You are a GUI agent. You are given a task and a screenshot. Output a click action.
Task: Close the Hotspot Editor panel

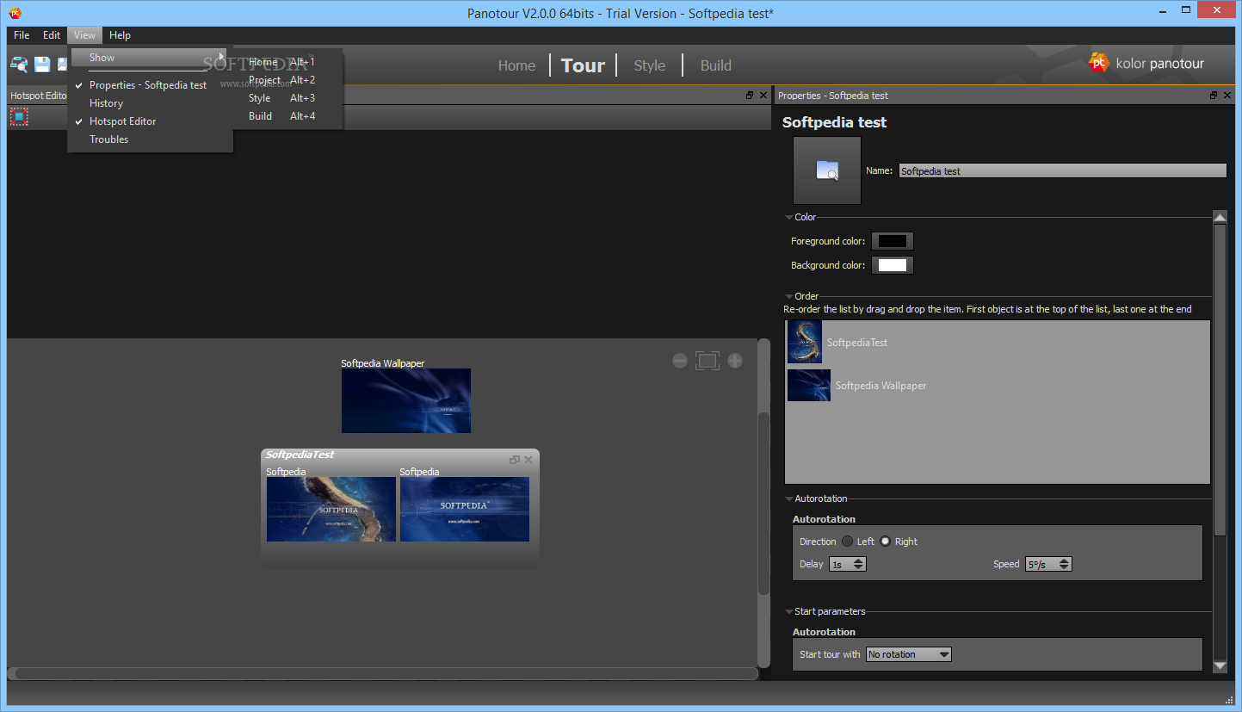(x=763, y=96)
